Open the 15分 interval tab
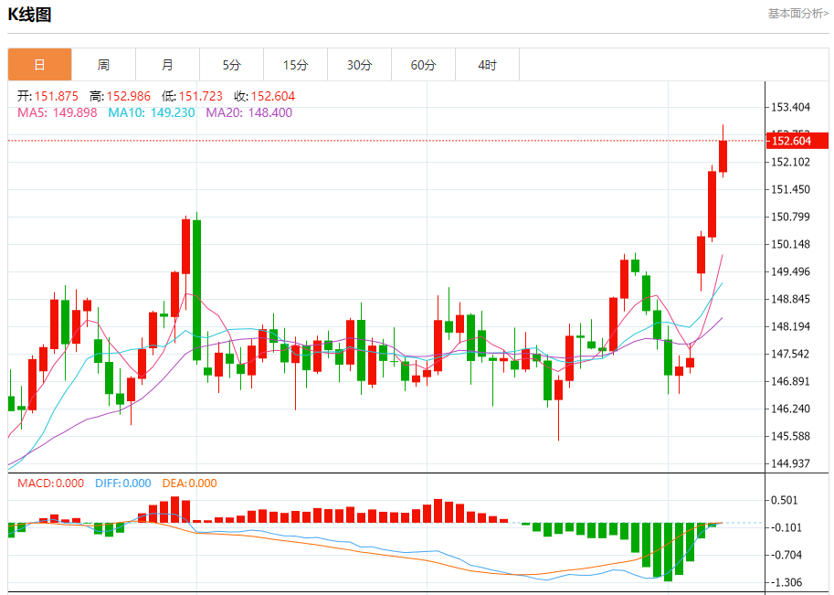 pos(296,65)
